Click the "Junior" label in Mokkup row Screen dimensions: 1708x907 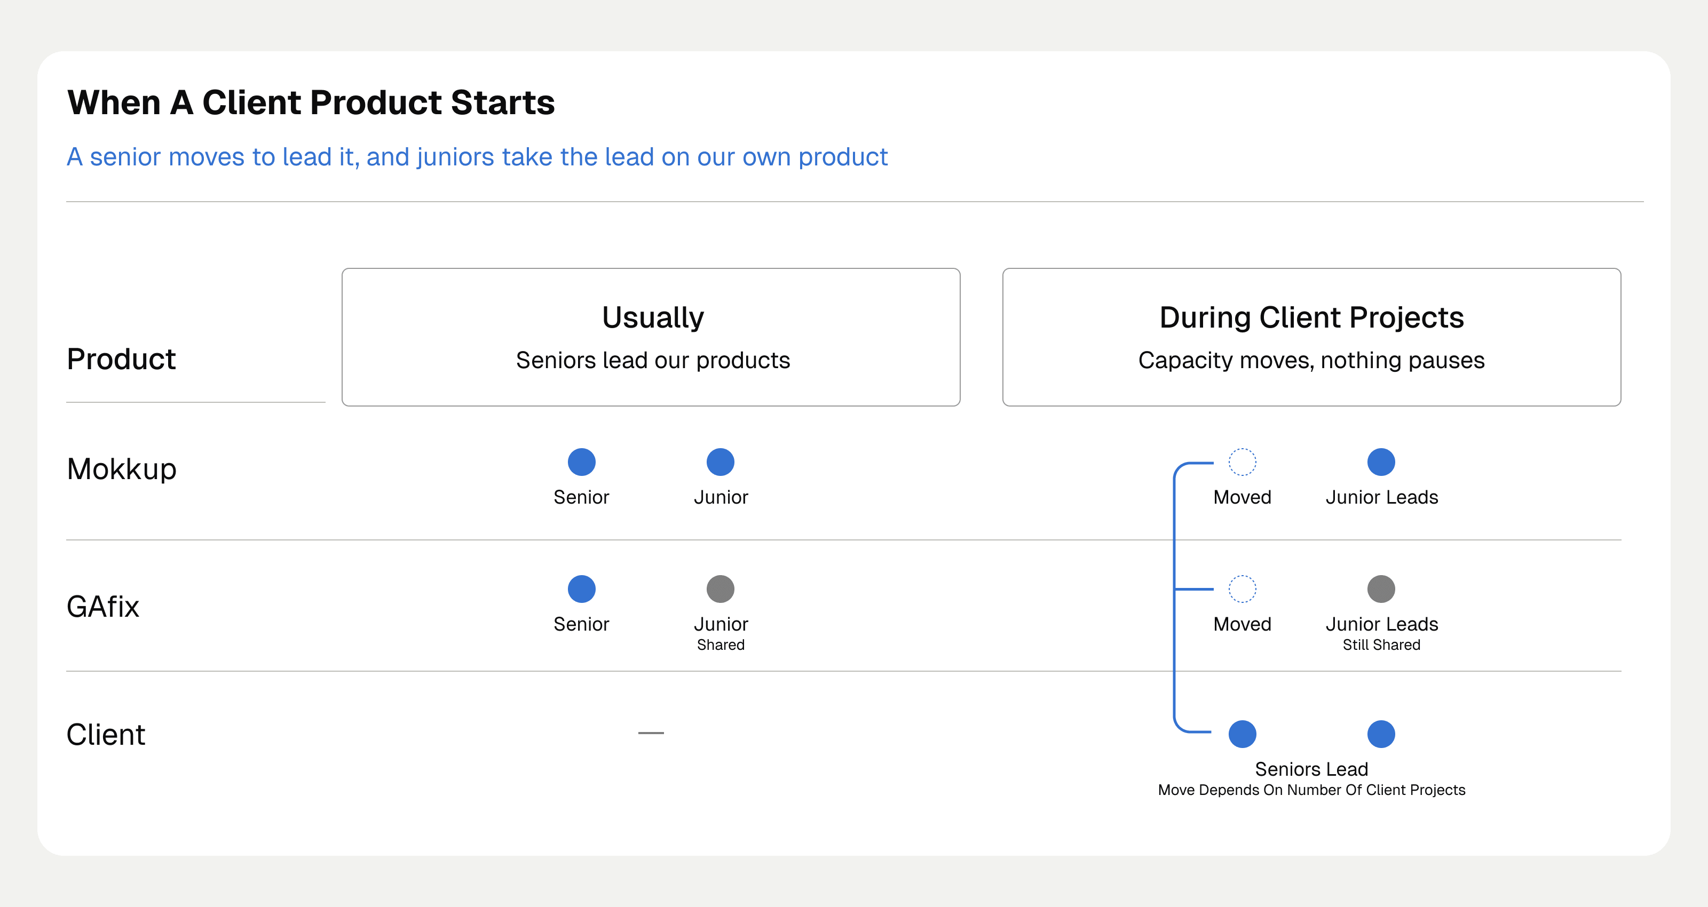click(x=721, y=497)
